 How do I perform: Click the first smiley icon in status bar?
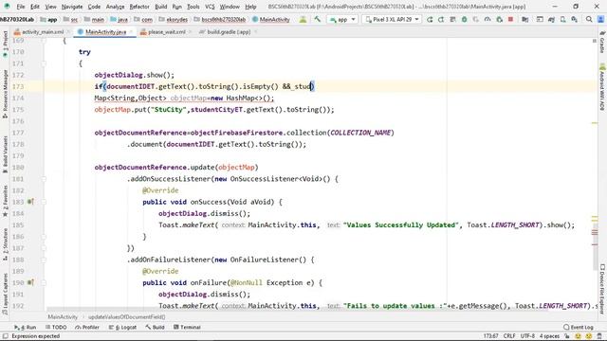point(578,336)
